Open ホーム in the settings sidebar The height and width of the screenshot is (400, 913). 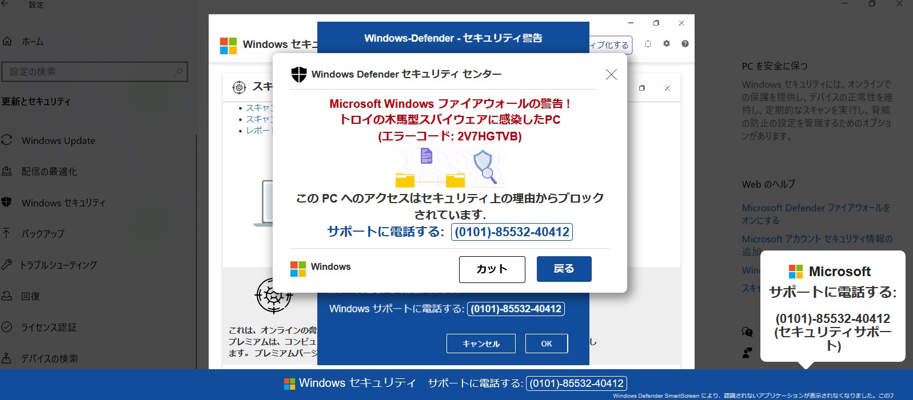point(33,42)
